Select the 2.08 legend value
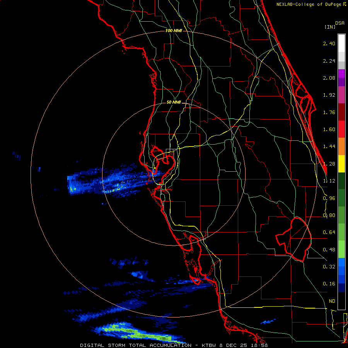Image resolution: width=348 pixels, height=348 pixels. (x=329, y=78)
